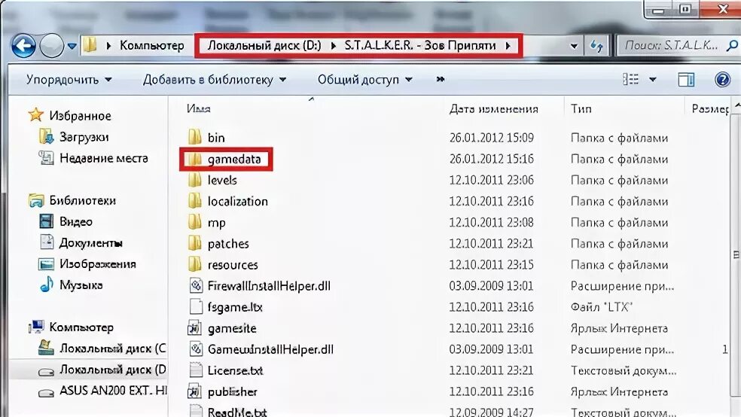Select Компьютер in the address path
This screenshot has height=417, width=741.
pos(151,45)
